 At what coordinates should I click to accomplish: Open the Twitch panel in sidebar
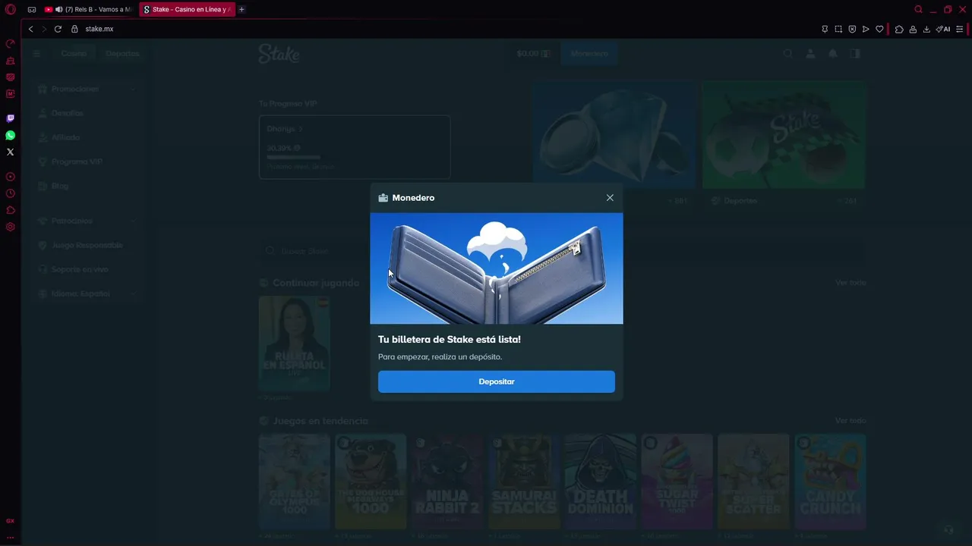pyautogui.click(x=11, y=118)
